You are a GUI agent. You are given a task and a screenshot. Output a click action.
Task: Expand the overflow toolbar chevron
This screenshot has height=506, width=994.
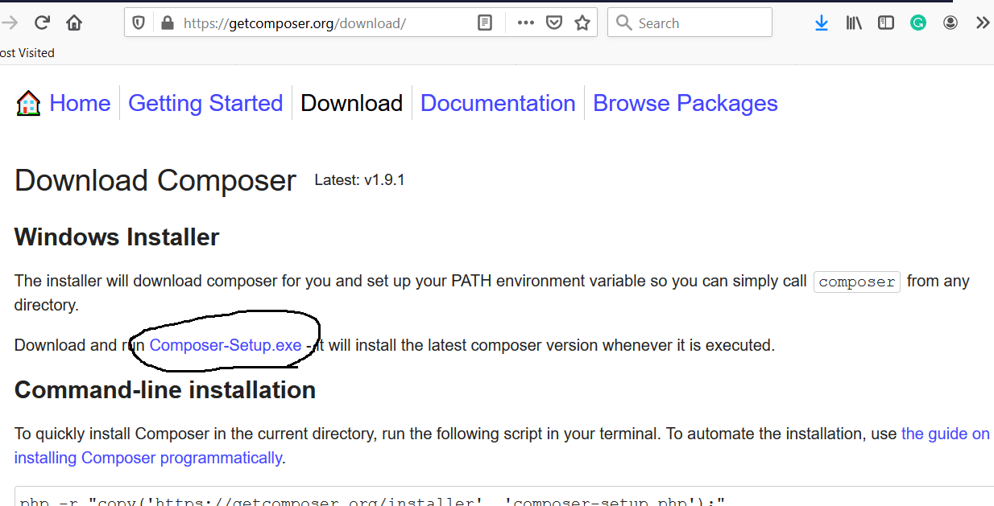(x=983, y=22)
